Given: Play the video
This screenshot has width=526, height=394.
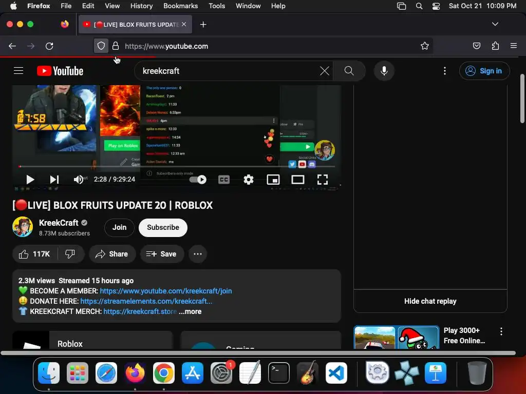Looking at the screenshot, I should (x=30, y=180).
